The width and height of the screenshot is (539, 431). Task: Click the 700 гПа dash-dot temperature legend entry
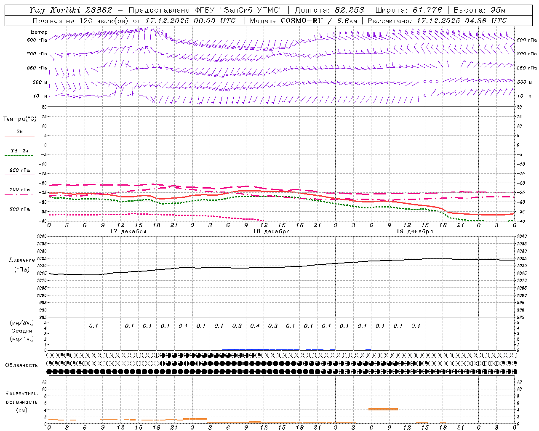tap(19, 190)
